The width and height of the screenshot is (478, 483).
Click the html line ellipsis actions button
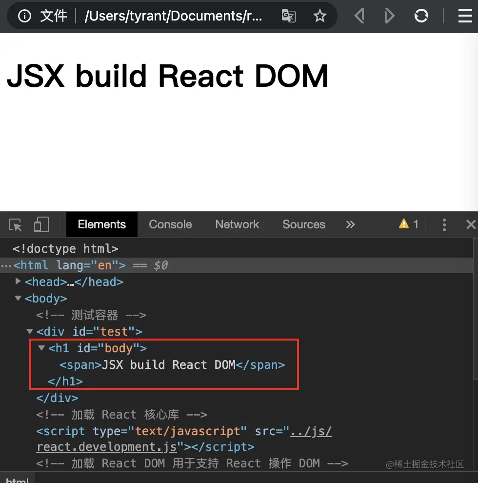pyautogui.click(x=6, y=265)
